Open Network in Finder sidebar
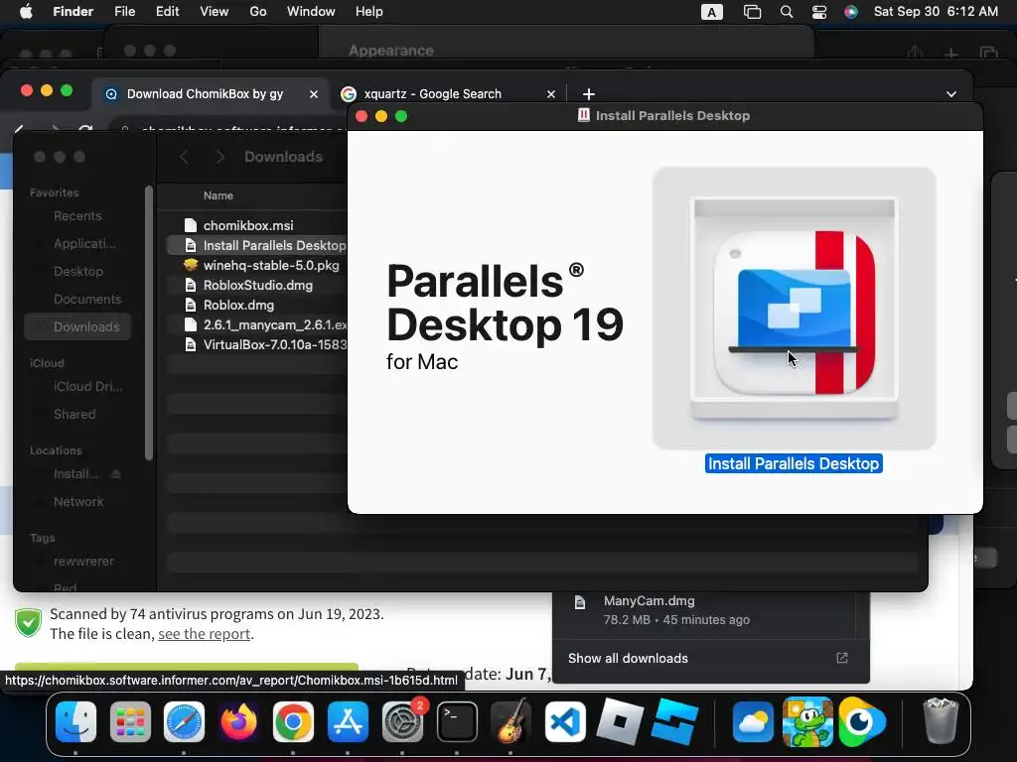This screenshot has height=762, width=1017. pos(77,501)
